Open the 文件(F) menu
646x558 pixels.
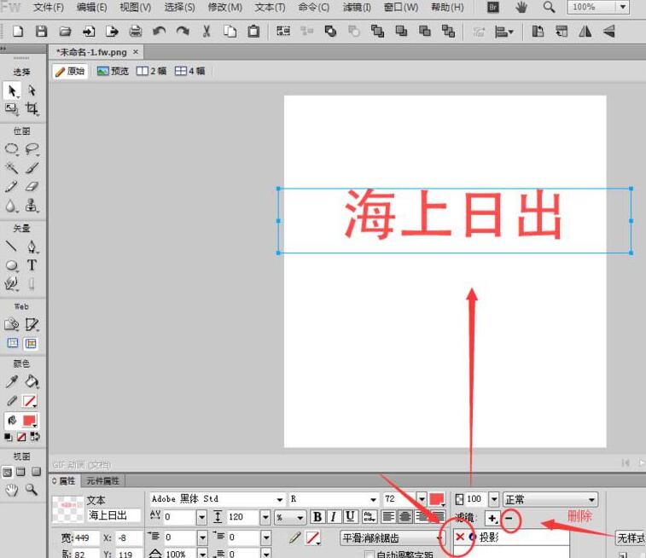(x=49, y=7)
